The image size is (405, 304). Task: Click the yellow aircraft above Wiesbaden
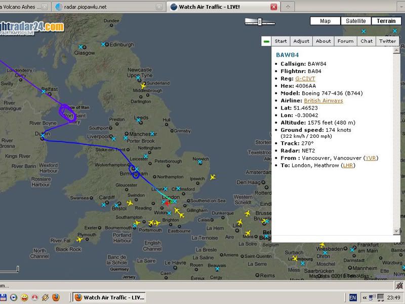(322, 245)
